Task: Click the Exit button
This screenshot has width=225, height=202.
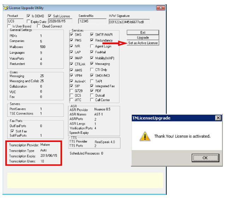Action: pyautogui.click(x=143, y=32)
